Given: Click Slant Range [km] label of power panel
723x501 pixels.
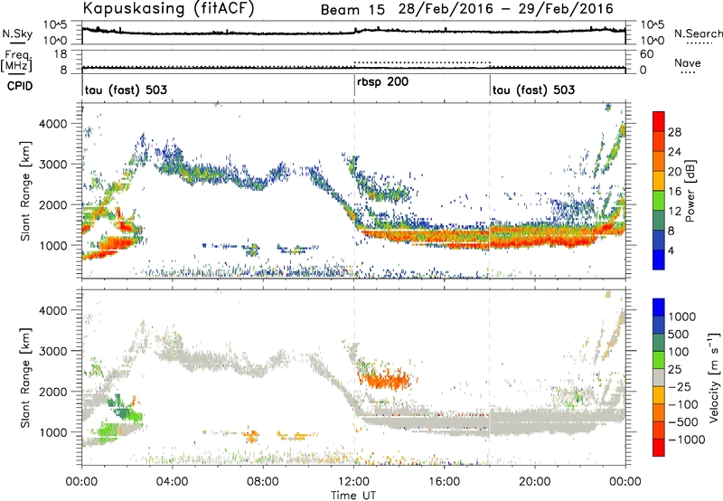Looking at the screenshot, I should [26, 191].
